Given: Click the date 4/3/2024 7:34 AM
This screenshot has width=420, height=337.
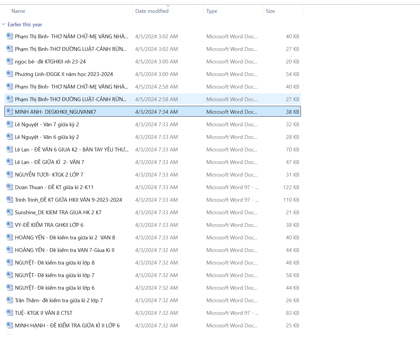Looking at the screenshot, I should coord(157,112).
